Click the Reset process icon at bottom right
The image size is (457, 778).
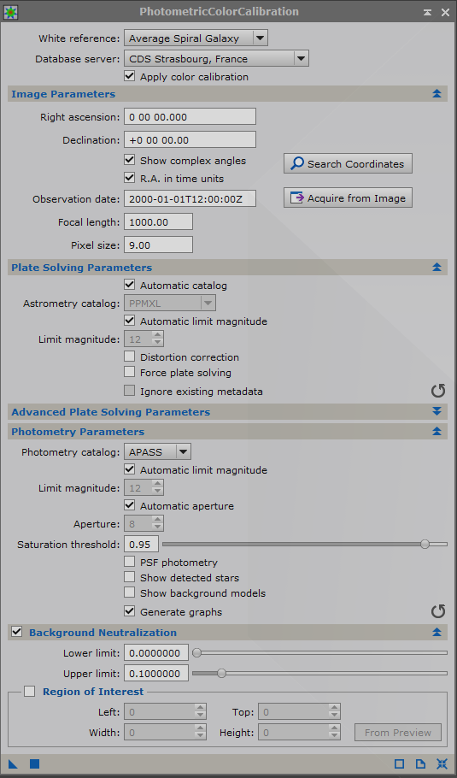point(442,763)
